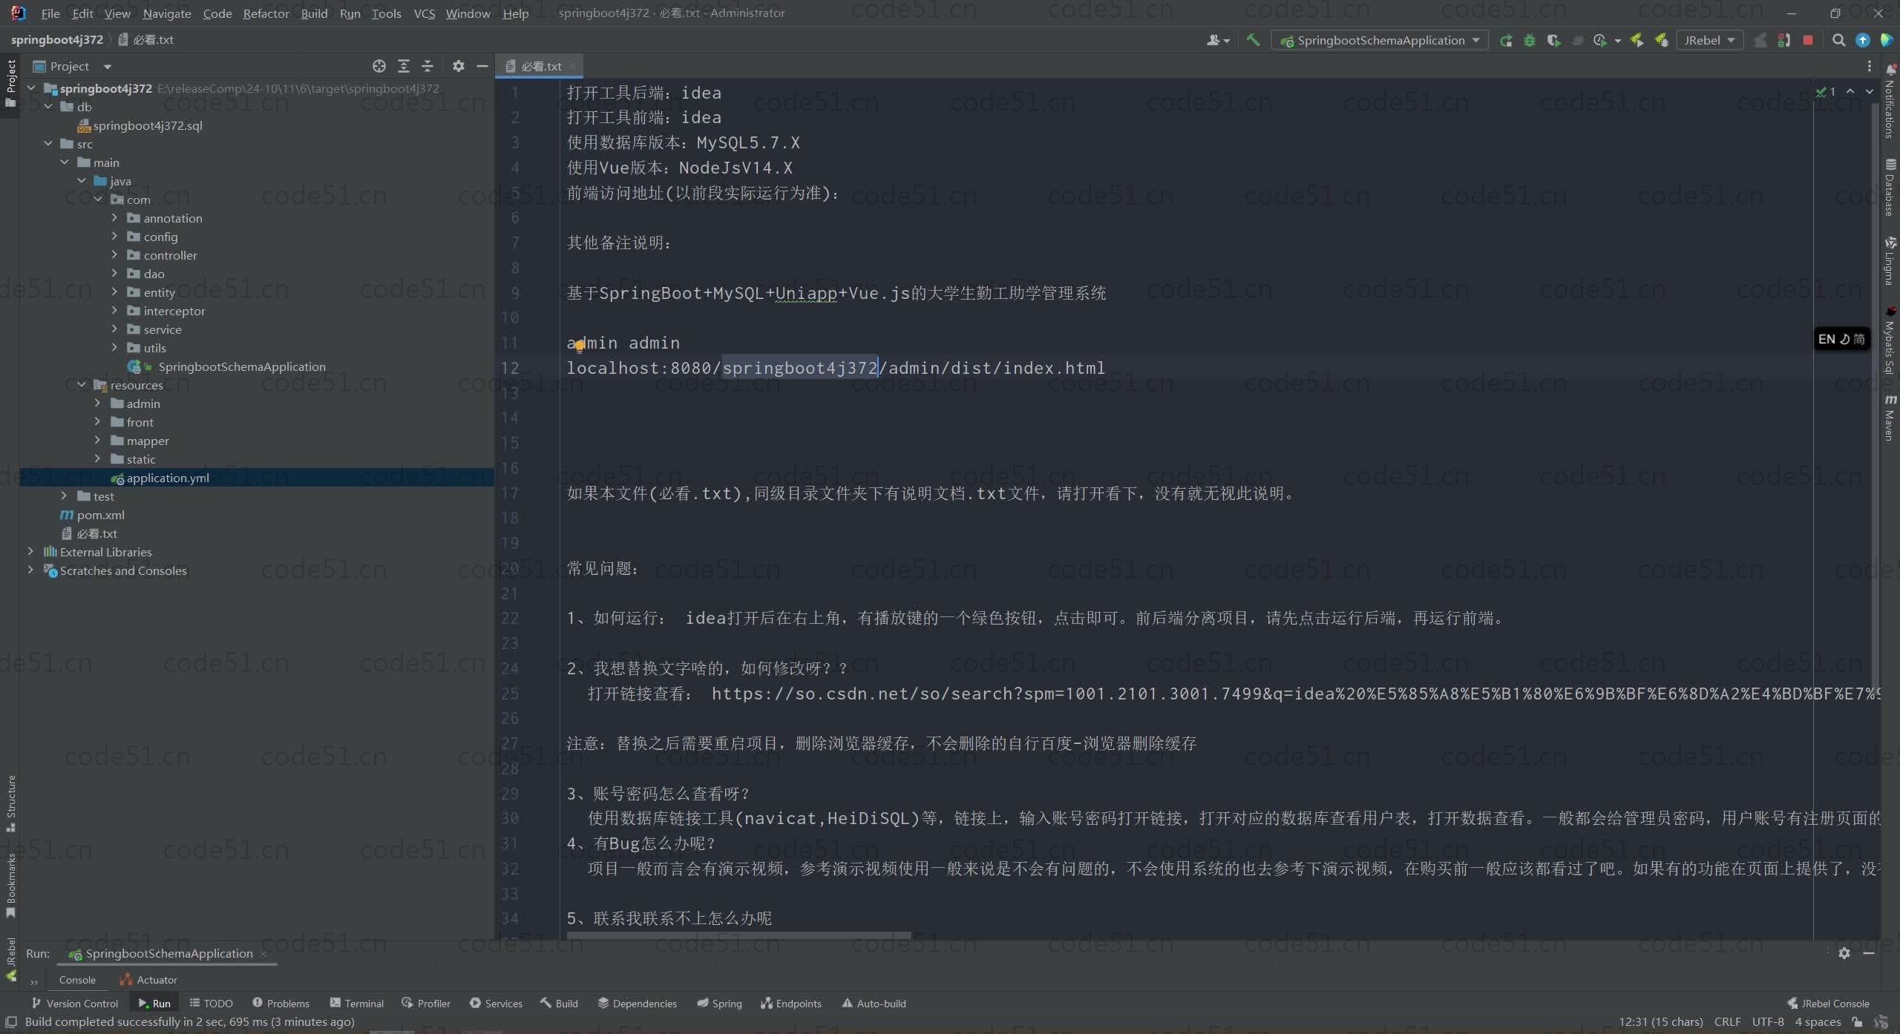Open the SpringbootSchemaApplication run configuration dropdown
Screen dimensions: 1900x1034
coord(1380,40)
